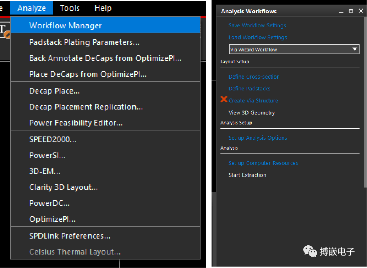Select View 3D Geometry step
The height and width of the screenshot is (268, 367).
tap(252, 112)
